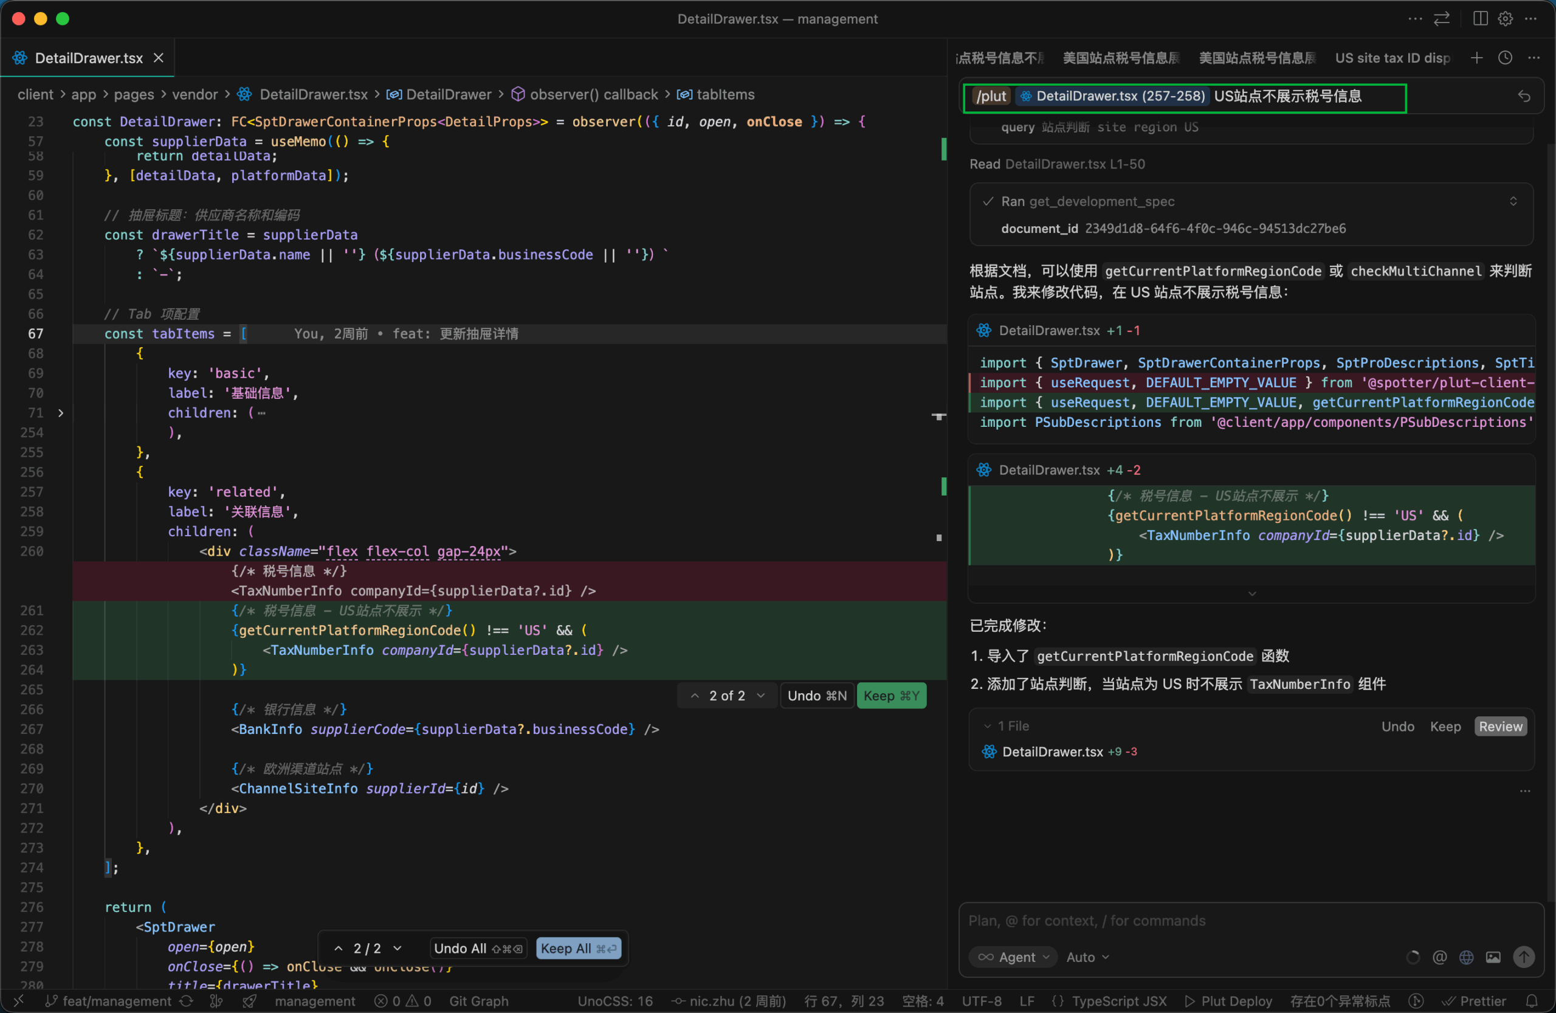Switch to US site tax ID chat tab

click(x=1392, y=58)
